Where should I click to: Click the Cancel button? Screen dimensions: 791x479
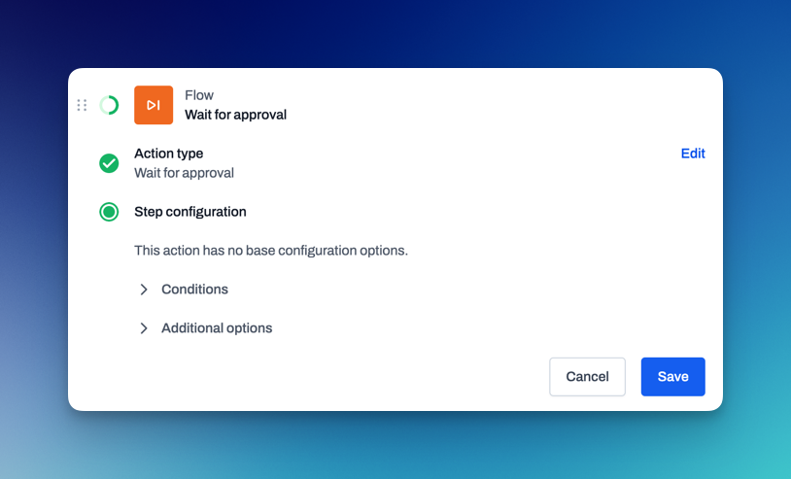(587, 377)
